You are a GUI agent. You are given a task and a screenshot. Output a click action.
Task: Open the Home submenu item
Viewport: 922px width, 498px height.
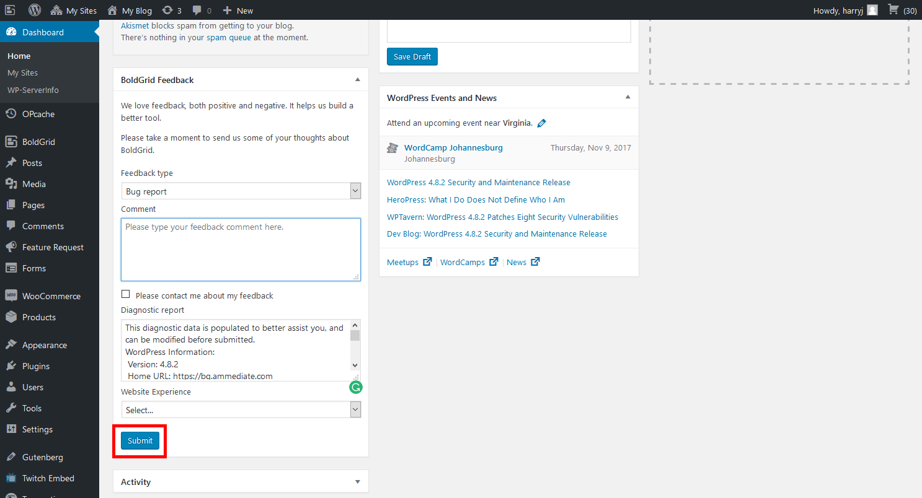(19, 56)
